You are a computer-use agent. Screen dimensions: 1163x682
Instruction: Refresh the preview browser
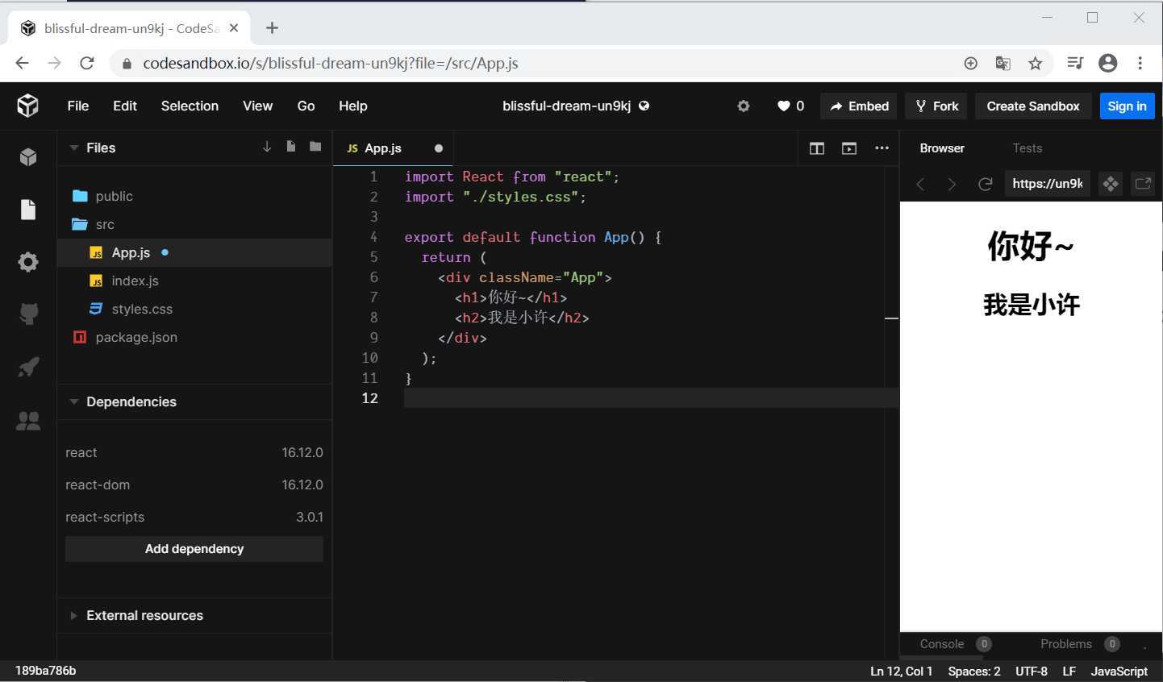click(x=985, y=184)
